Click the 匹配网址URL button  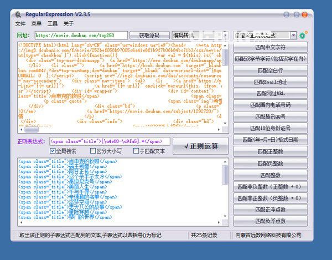click(x=271, y=94)
